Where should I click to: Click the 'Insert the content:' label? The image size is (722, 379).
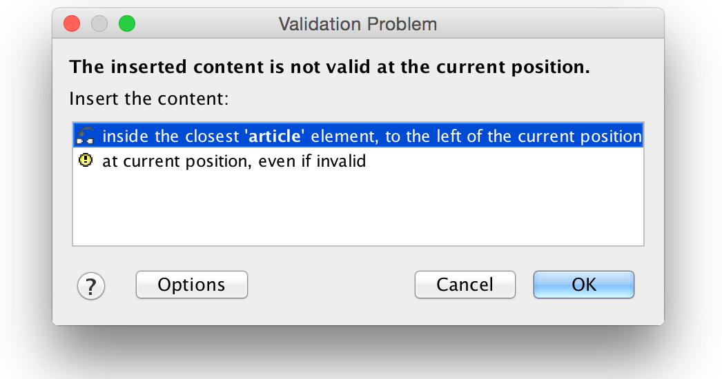click(148, 98)
